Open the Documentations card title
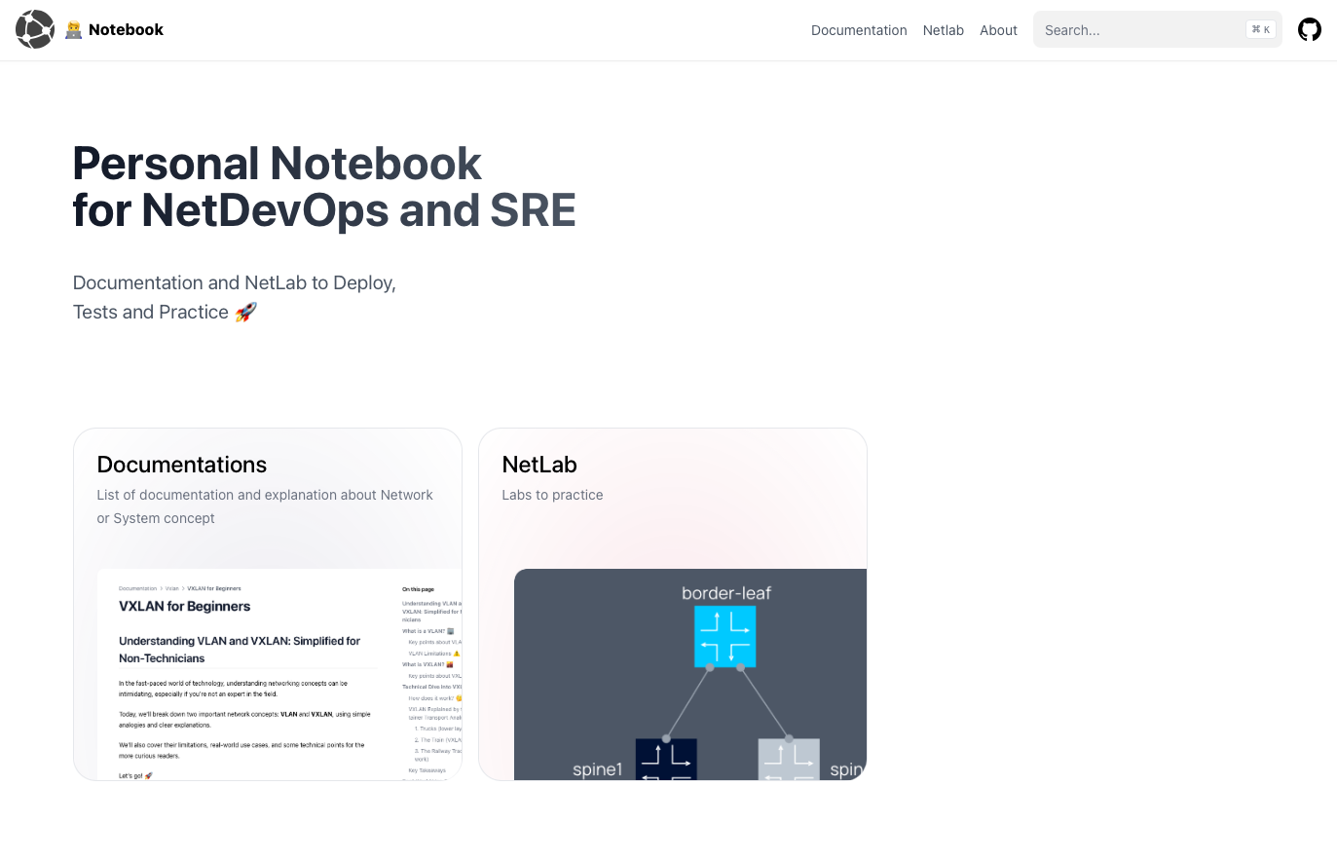 (182, 465)
